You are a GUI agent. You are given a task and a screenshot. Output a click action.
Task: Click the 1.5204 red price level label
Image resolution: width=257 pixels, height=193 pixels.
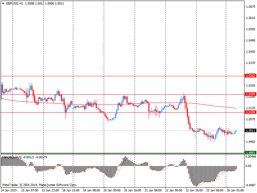click(251, 94)
